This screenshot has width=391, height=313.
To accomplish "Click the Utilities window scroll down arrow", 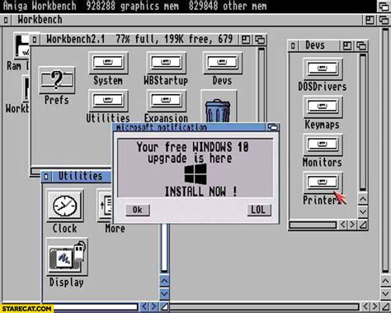I will (x=164, y=294).
